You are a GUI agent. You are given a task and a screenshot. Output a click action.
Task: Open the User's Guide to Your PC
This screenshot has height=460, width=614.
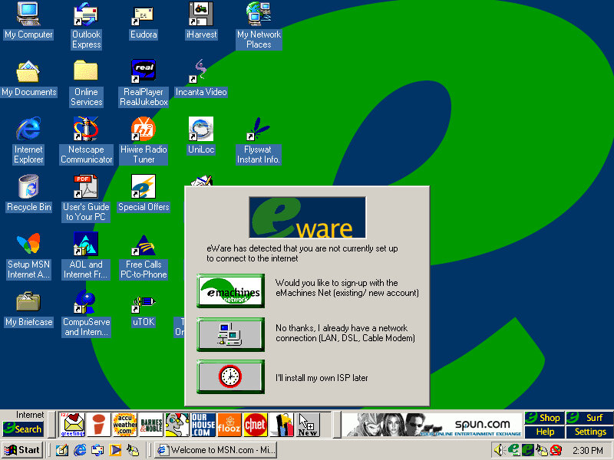pos(86,188)
